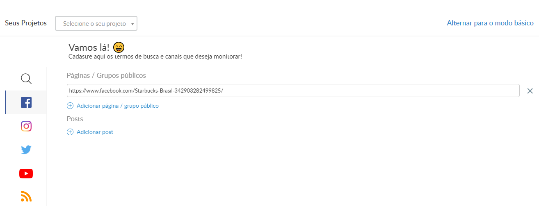Open the Twitter channel icon
The image size is (539, 206).
[26, 150]
